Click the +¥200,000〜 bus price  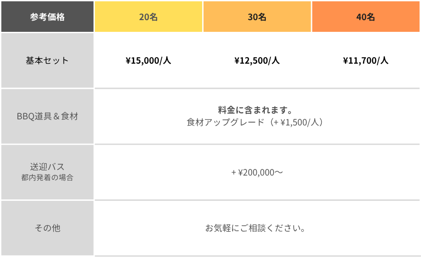tap(257, 172)
